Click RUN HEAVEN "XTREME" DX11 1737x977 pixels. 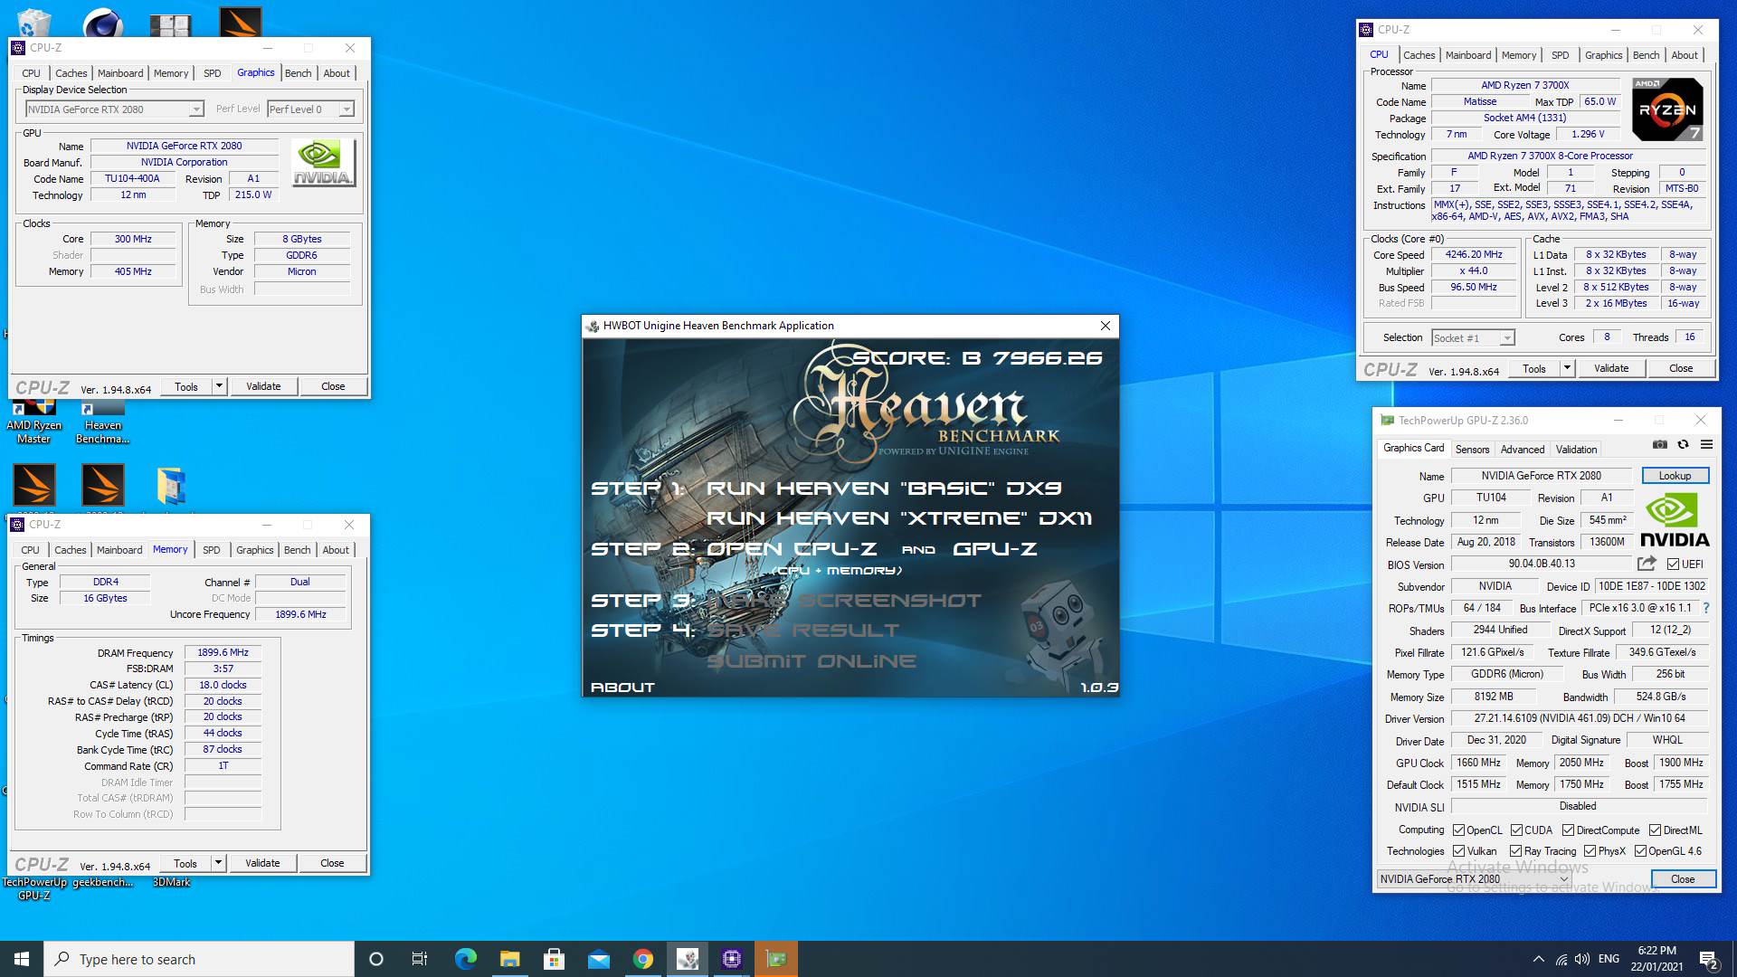click(x=899, y=518)
